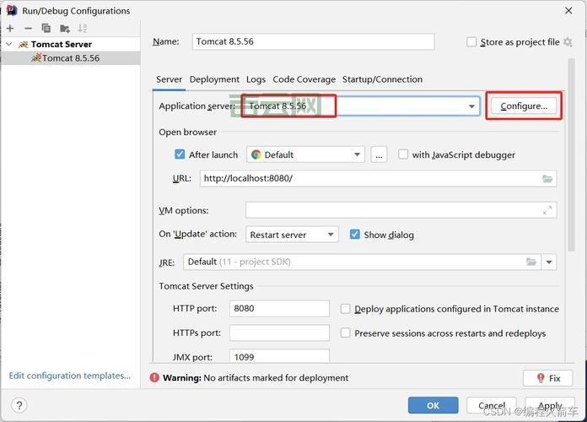
Task: Open the Application server dropdown
Action: (x=471, y=106)
